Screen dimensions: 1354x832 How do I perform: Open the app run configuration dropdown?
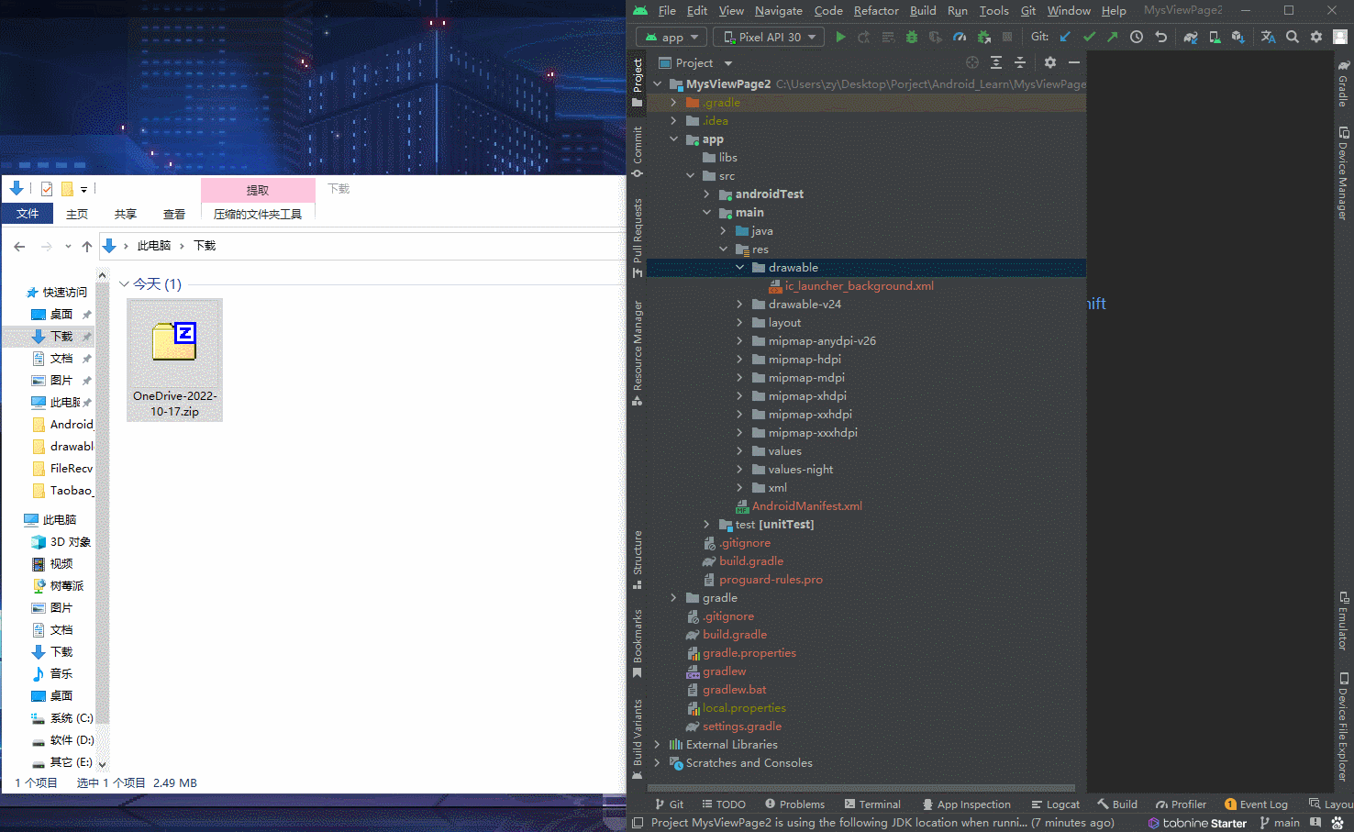tap(671, 38)
